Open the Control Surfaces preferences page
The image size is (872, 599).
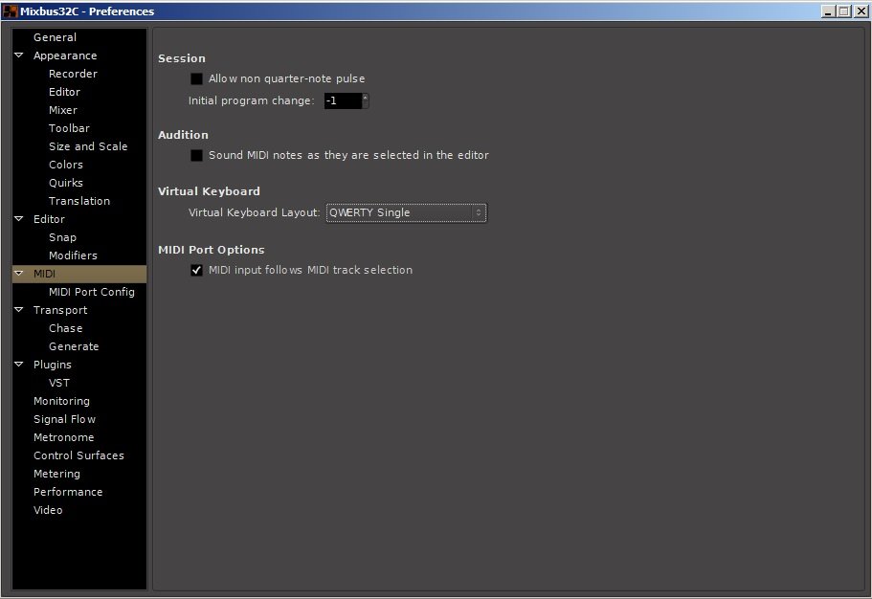pos(78,455)
